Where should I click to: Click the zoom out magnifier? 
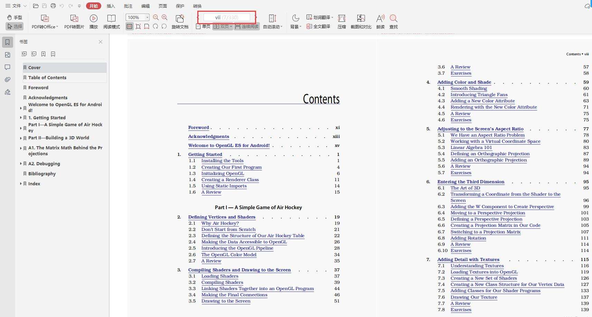click(x=156, y=17)
